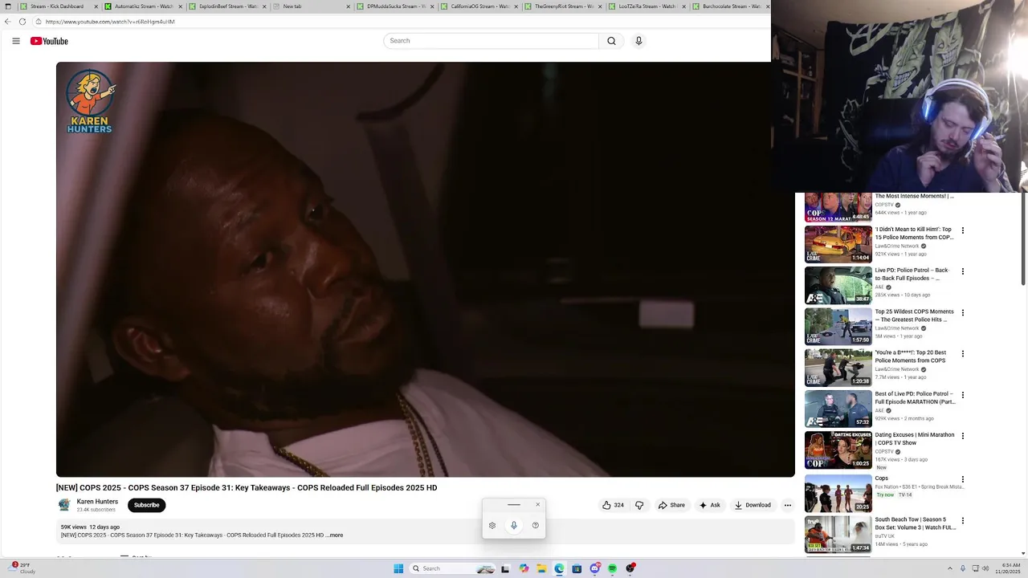Switch to the ExplodinBeef Stream tab

[x=228, y=6]
